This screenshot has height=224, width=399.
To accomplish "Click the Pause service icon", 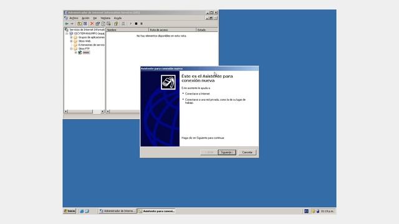I will [142, 24].
